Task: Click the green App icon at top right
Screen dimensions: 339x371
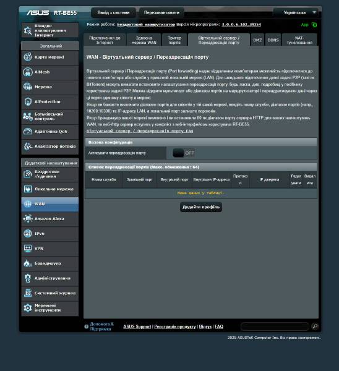Action: (x=314, y=25)
